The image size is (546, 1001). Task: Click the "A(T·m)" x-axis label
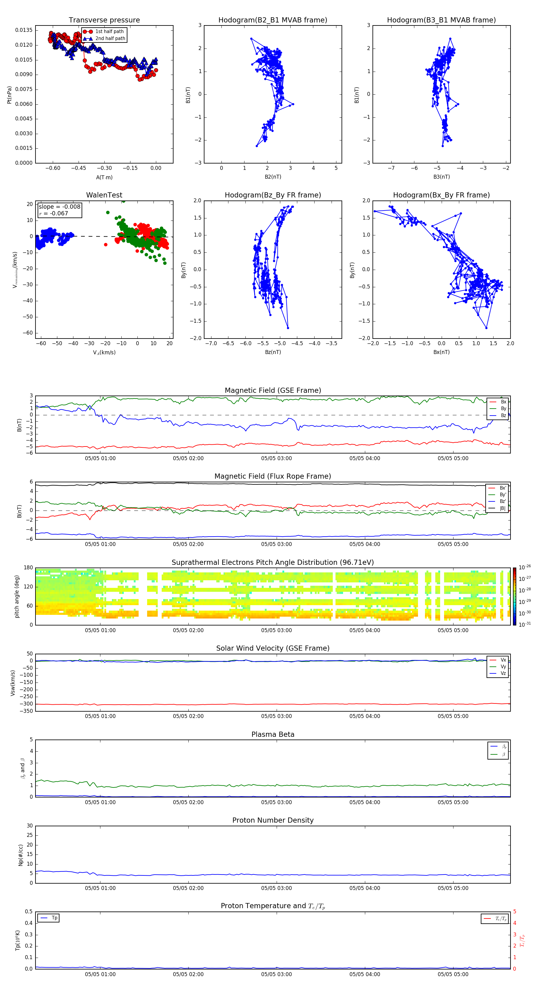(x=104, y=177)
